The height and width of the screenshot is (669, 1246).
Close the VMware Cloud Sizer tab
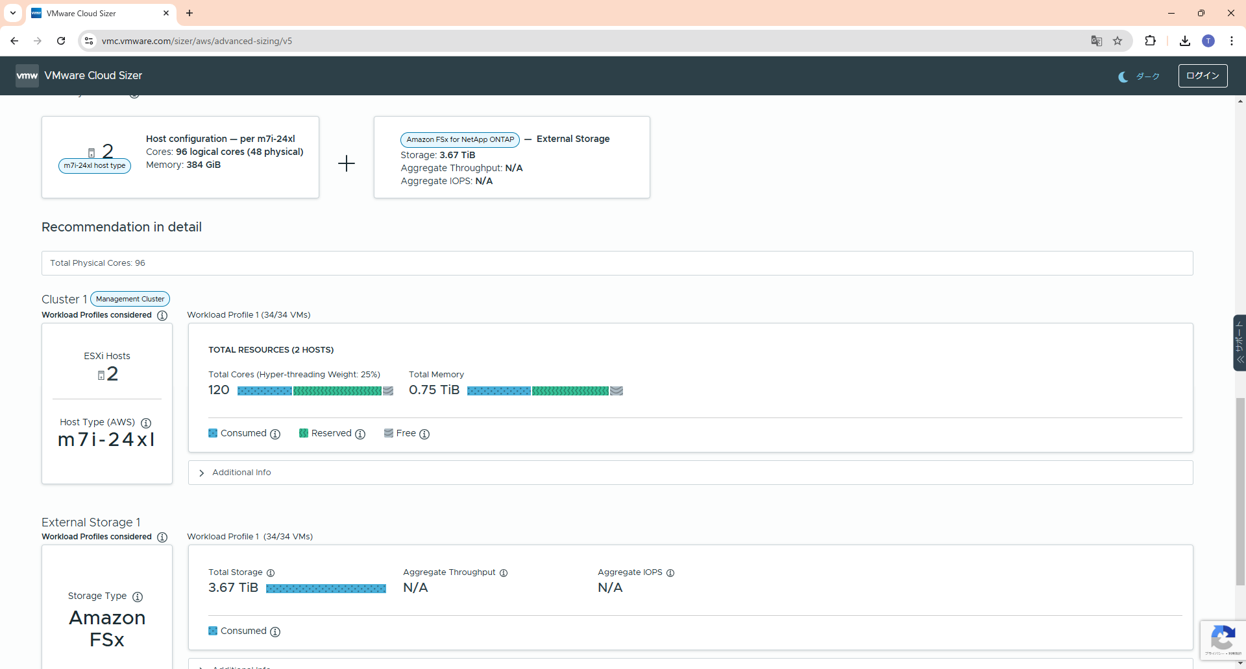(166, 13)
